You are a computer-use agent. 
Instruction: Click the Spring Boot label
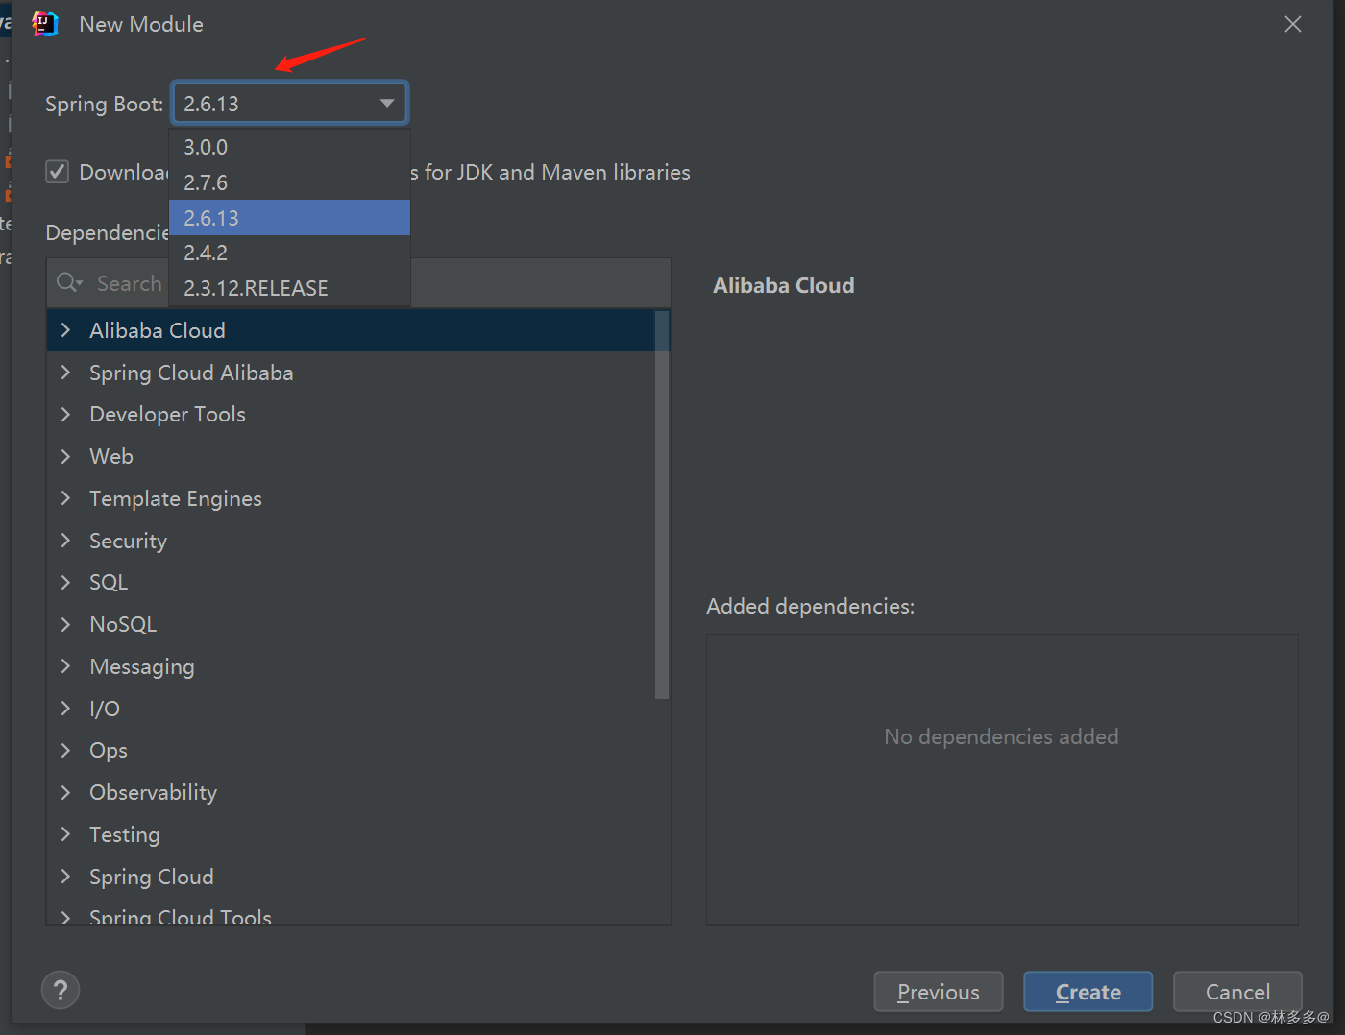coord(105,104)
